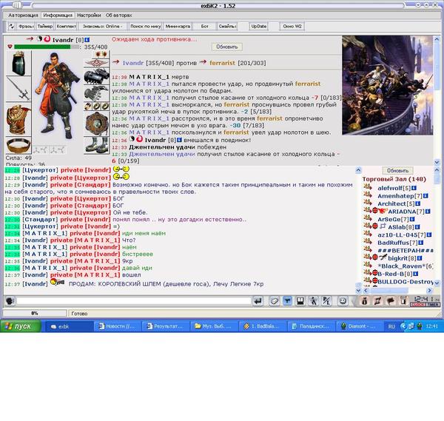Open the Информация menu

58,16
